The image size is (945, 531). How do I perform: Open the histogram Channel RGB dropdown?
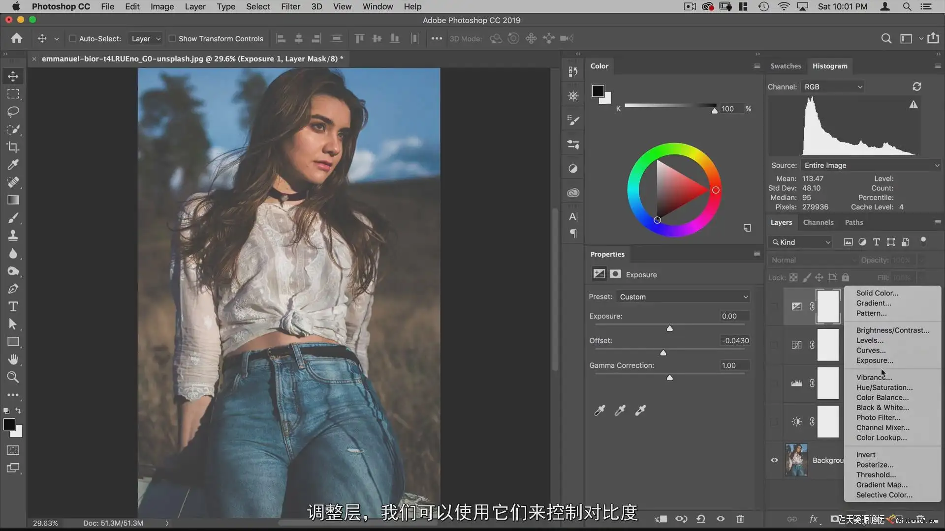pos(833,87)
